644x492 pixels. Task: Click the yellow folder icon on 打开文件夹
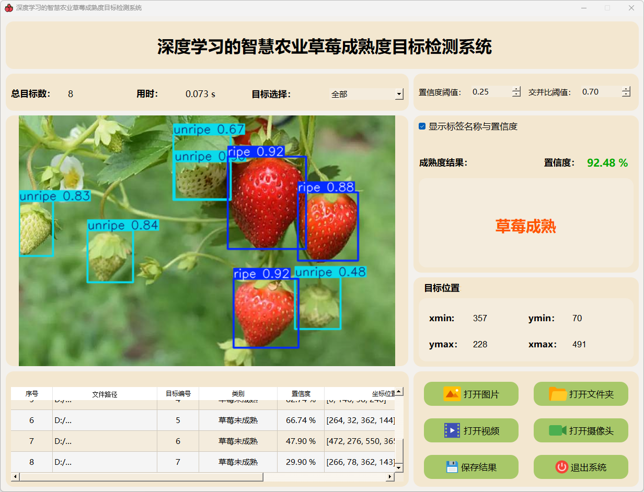coord(558,394)
